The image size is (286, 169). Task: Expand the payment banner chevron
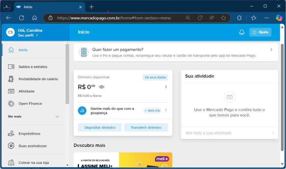(272, 49)
